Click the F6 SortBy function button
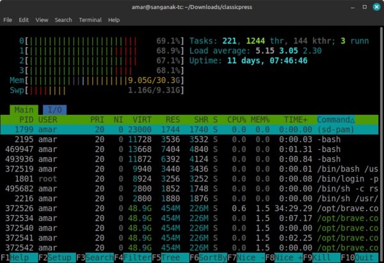Viewport: 384px width, 263px height. tap(209, 258)
